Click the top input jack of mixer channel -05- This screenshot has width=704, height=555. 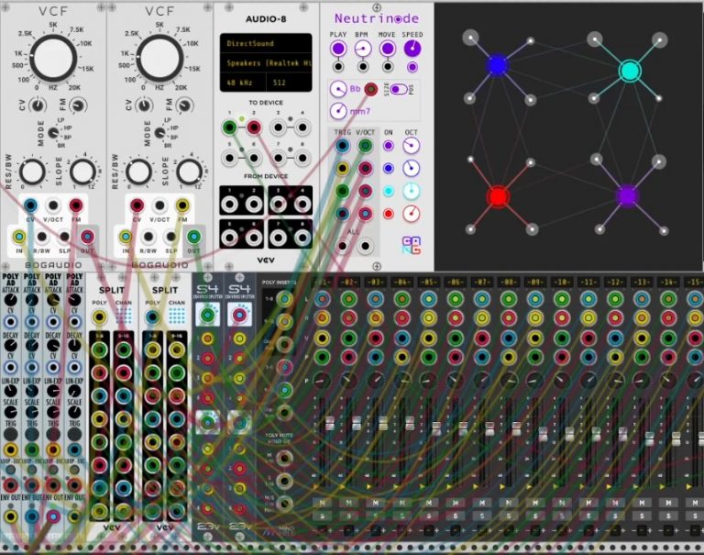pyautogui.click(x=429, y=299)
